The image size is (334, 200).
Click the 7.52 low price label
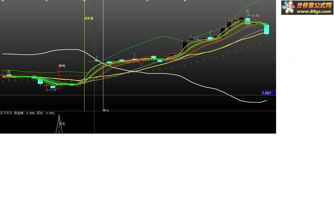tap(53, 90)
